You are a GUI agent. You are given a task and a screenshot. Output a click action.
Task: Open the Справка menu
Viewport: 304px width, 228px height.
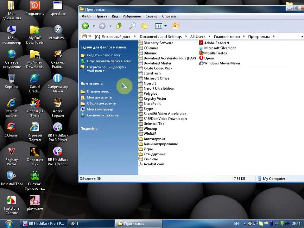point(169,16)
